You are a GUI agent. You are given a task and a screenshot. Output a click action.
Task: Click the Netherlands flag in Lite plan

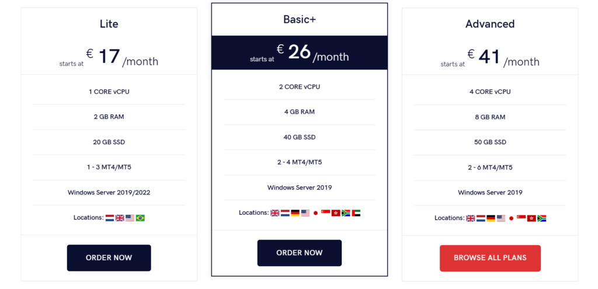pyautogui.click(x=110, y=218)
